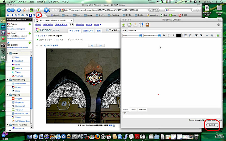Image resolution: width=226 pixels, height=141 pixels.
Task: Click the insert image icon in editor
Action: tap(218, 35)
